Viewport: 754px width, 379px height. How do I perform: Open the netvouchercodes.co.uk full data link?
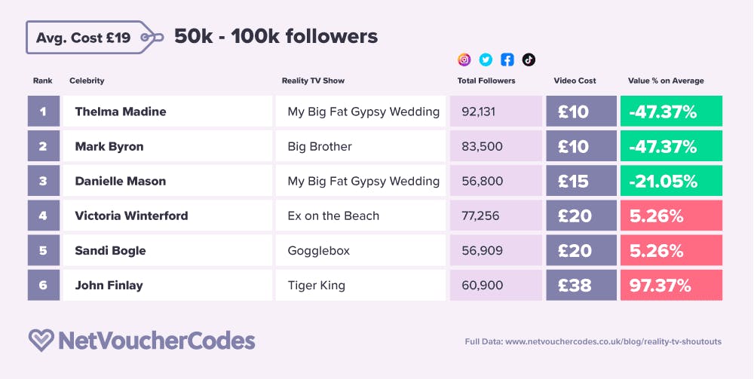tap(593, 341)
